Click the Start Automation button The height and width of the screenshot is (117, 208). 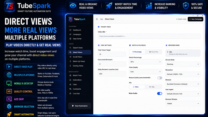80,106
